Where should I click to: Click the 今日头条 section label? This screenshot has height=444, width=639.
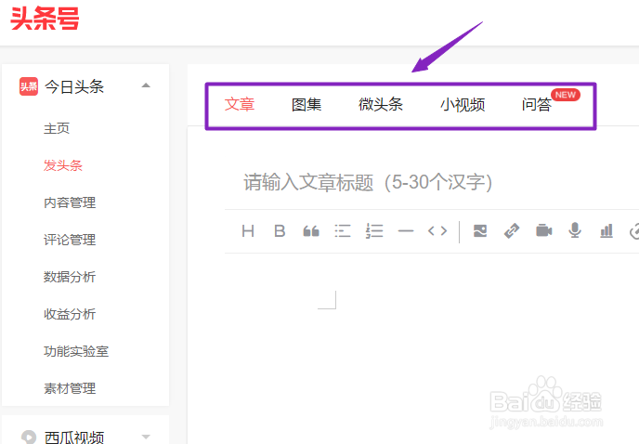(x=74, y=86)
